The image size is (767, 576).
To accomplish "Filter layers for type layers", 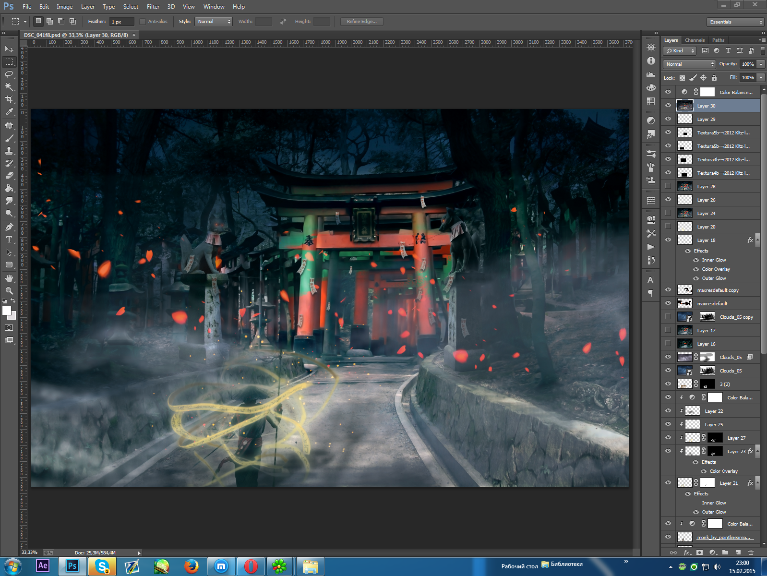I will 728,50.
